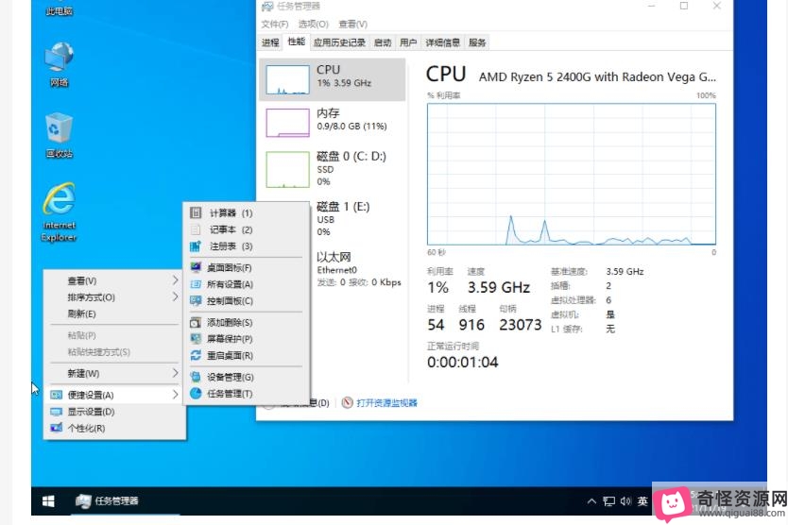Screen dimensions: 788x525
Task: Open the File (文件) menu
Action: click(274, 25)
